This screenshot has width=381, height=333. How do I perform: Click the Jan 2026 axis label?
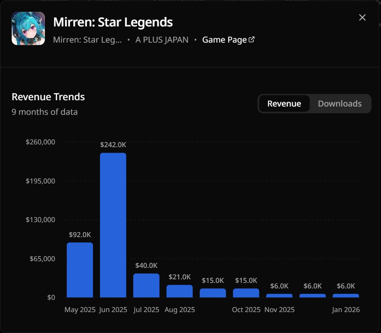(x=346, y=310)
